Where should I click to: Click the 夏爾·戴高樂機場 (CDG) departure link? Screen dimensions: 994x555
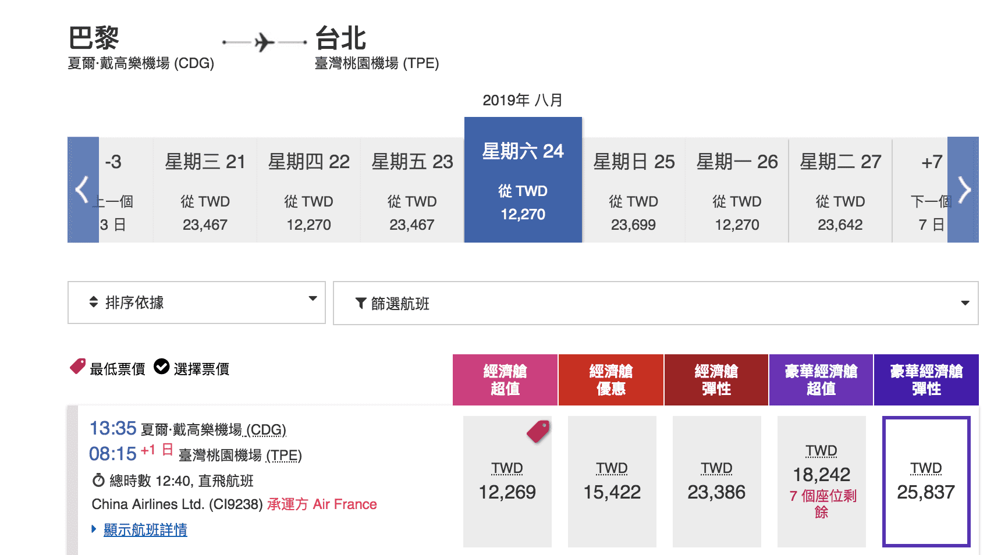[214, 430]
